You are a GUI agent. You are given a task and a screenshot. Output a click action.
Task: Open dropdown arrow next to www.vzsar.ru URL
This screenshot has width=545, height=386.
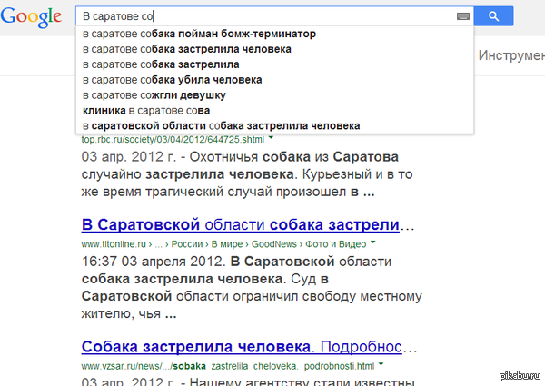pos(381,364)
